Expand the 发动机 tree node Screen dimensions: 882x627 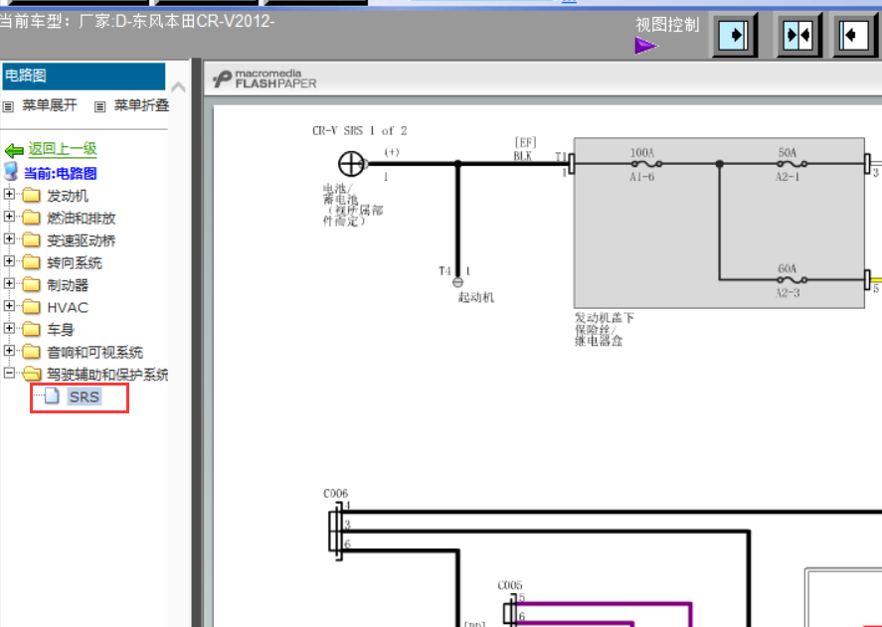pos(9,194)
